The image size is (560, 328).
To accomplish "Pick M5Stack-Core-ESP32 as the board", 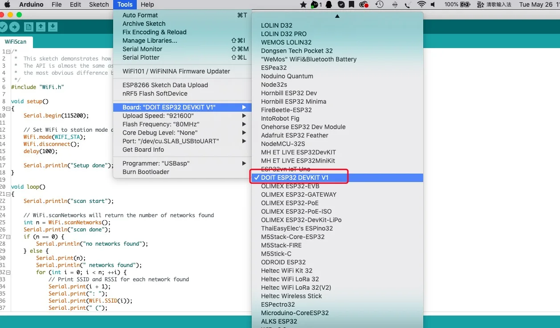I will pos(293,237).
